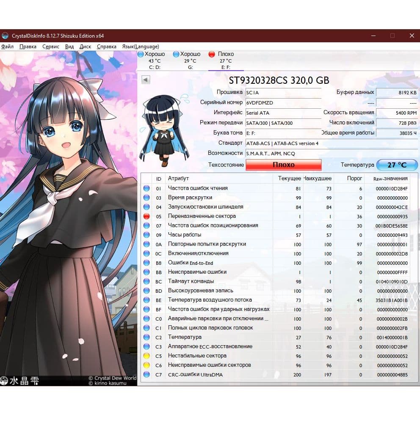Image resolution: width=420 pixels, height=423 pixels.
Task: Click the red Плохо health status button
Action: 283,165
